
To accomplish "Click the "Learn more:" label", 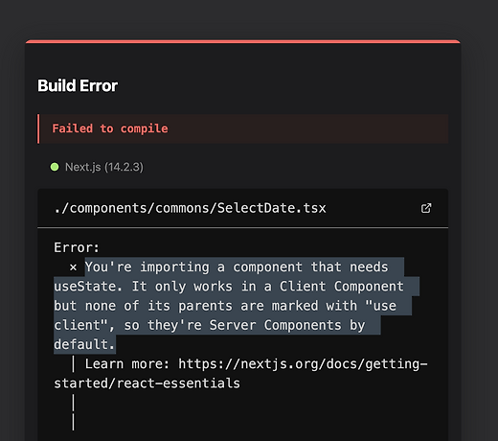I will pyautogui.click(x=126, y=364).
